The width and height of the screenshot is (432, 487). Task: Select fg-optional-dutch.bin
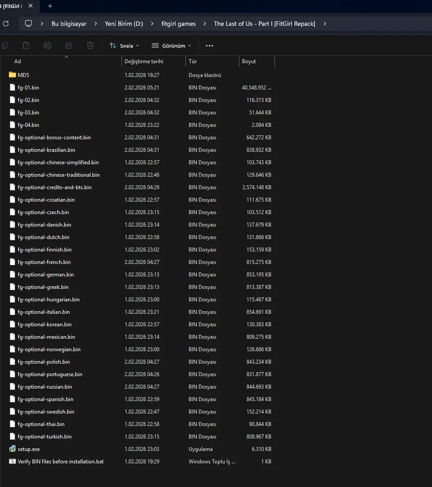click(44, 237)
